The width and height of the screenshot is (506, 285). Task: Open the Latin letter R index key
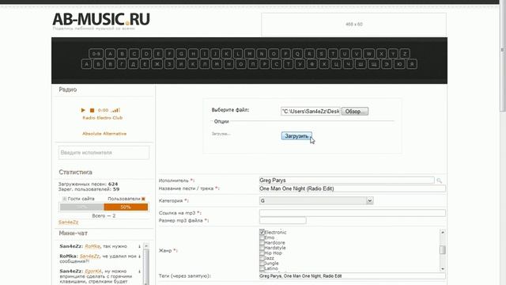(309, 54)
